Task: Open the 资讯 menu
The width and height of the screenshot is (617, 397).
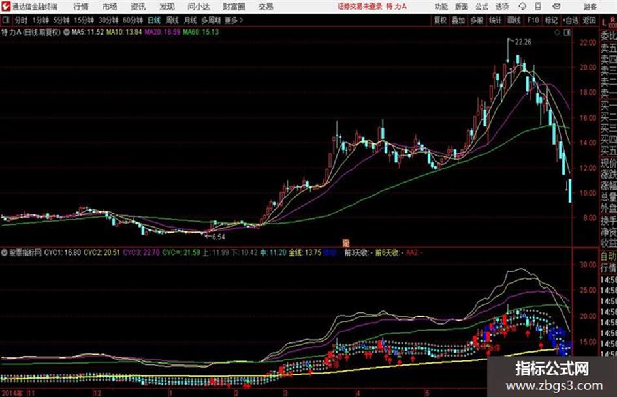Action: (138, 7)
